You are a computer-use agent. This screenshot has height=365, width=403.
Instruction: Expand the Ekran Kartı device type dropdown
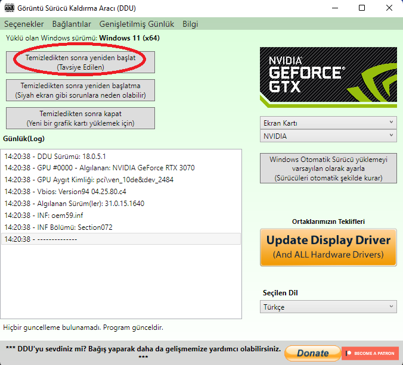(328, 123)
